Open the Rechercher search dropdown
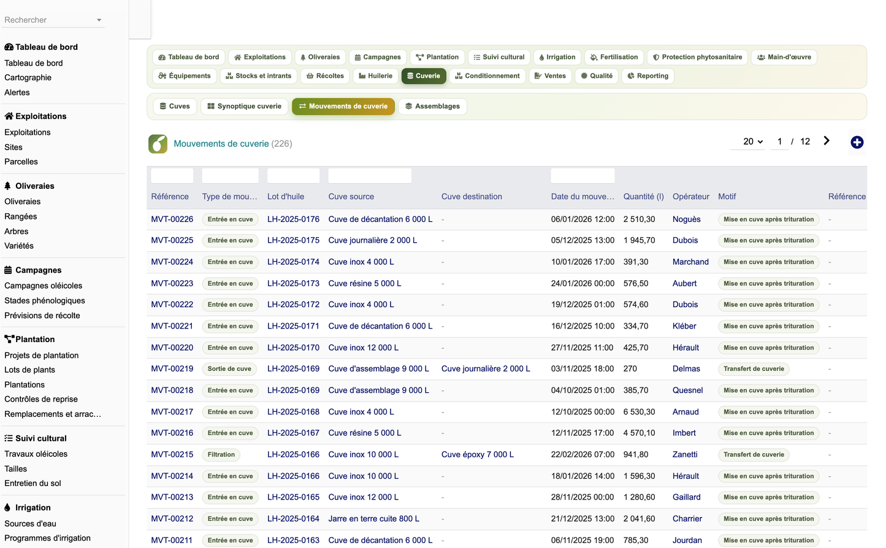 point(53,20)
